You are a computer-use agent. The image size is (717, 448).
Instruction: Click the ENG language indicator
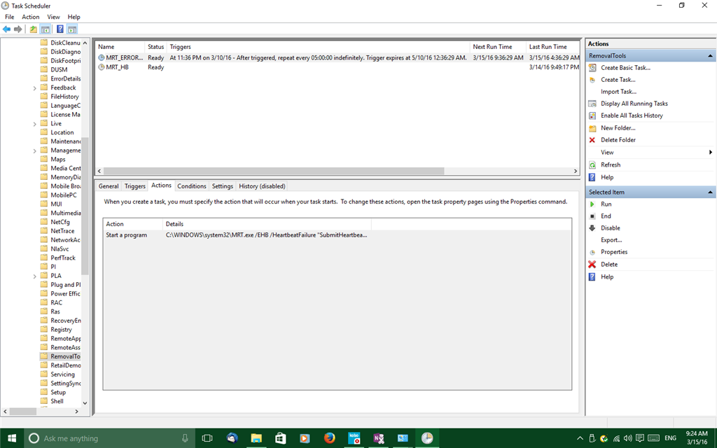(670, 438)
